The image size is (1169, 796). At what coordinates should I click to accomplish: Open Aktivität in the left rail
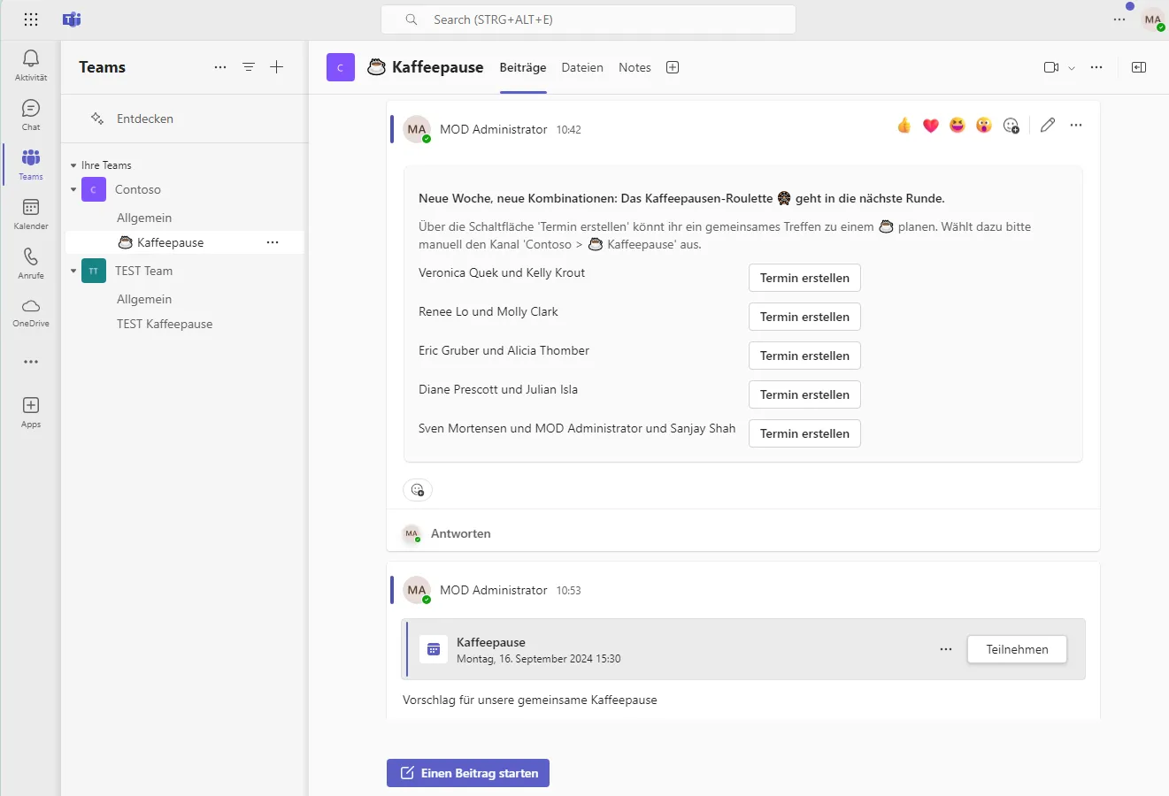[x=31, y=65]
